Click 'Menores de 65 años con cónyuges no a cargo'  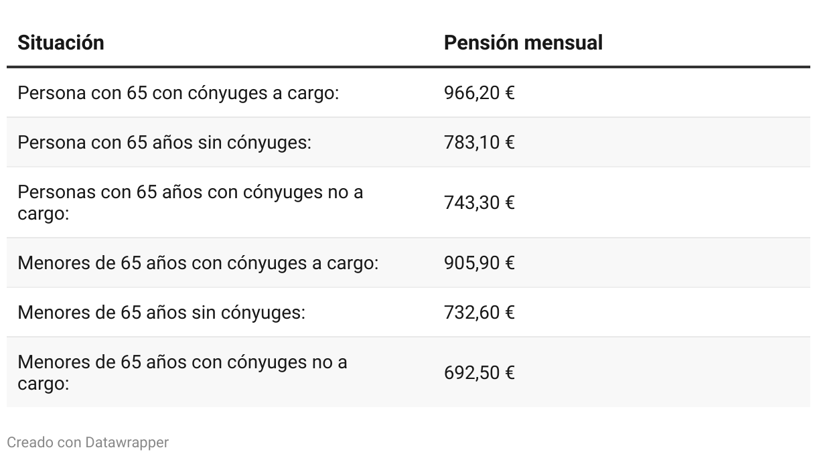[182, 373]
